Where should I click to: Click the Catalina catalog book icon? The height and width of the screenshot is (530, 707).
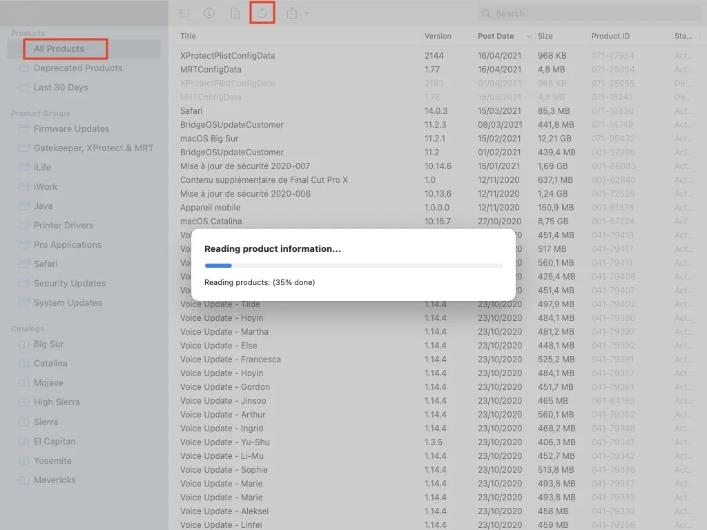tap(24, 364)
